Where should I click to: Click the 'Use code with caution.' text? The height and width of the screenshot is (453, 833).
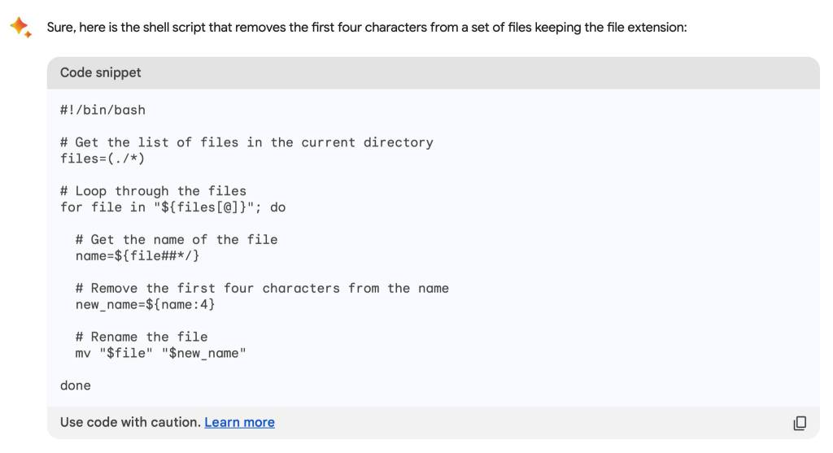pos(130,422)
